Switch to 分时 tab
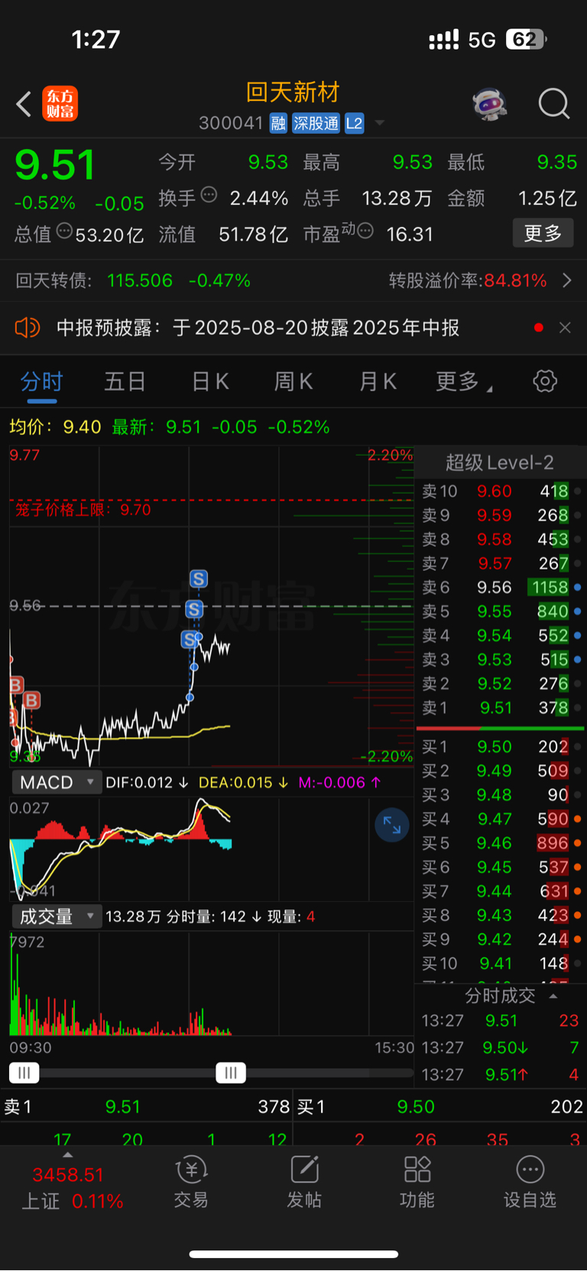 coord(41,381)
